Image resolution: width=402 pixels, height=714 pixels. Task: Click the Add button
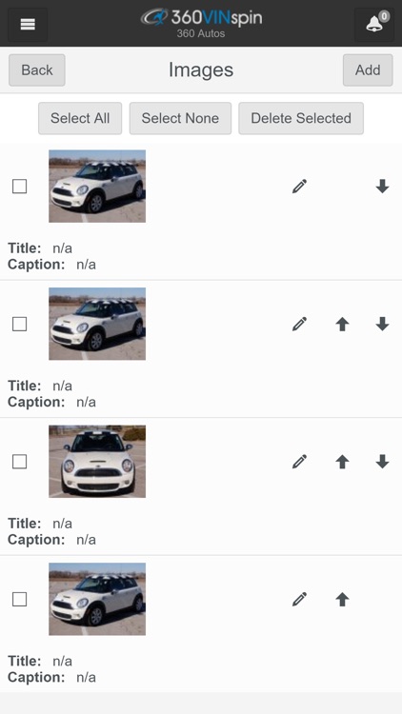tap(368, 70)
